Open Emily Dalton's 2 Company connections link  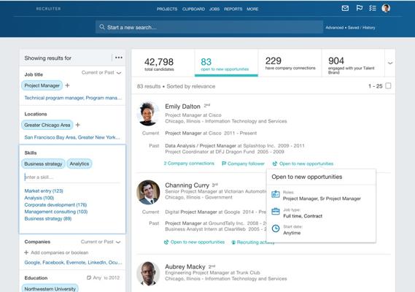[x=189, y=164]
